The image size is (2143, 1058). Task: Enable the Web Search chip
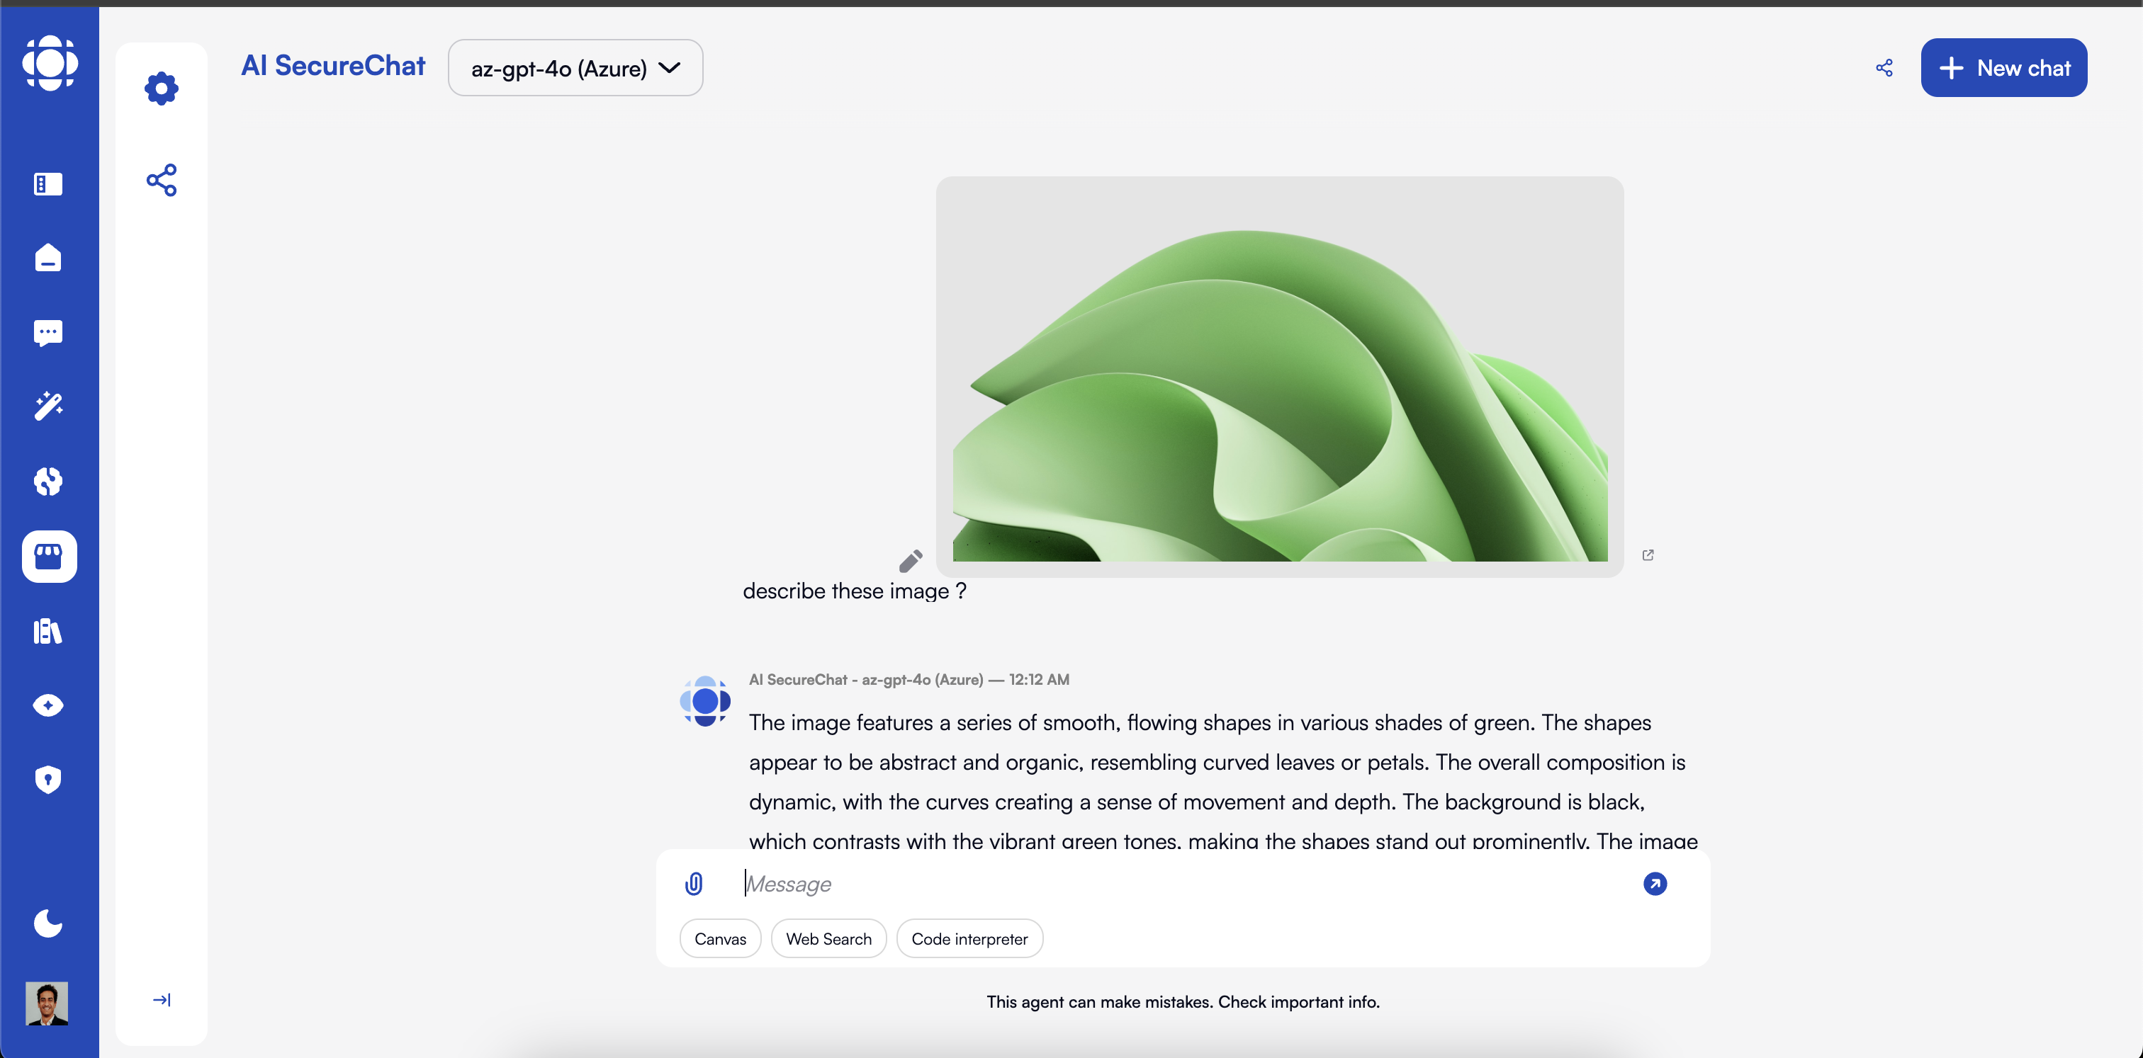point(828,938)
